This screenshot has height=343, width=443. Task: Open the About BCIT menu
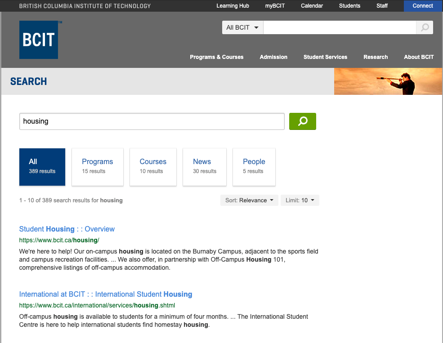[419, 57]
